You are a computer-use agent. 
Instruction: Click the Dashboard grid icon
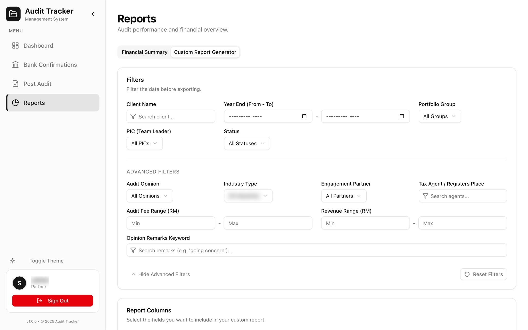coord(15,46)
